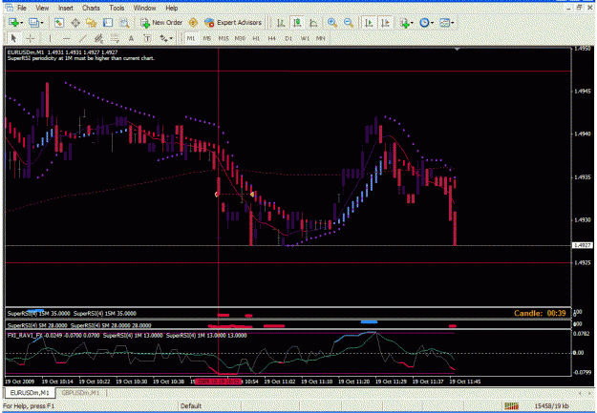
Task: Open the Insert menu
Action: click(66, 8)
